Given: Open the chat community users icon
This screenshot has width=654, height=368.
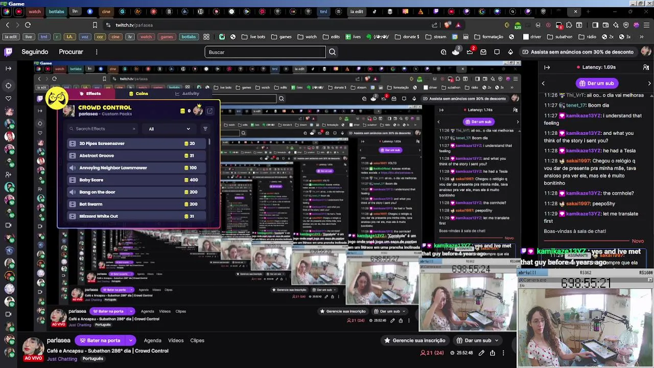Looking at the screenshot, I should tap(646, 67).
